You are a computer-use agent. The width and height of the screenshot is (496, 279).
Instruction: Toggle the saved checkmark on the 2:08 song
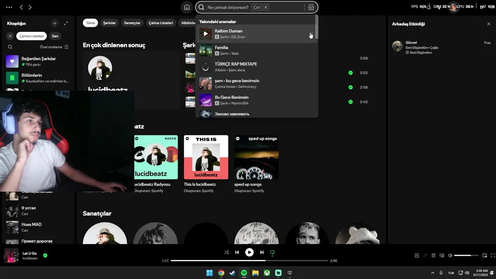point(350,87)
